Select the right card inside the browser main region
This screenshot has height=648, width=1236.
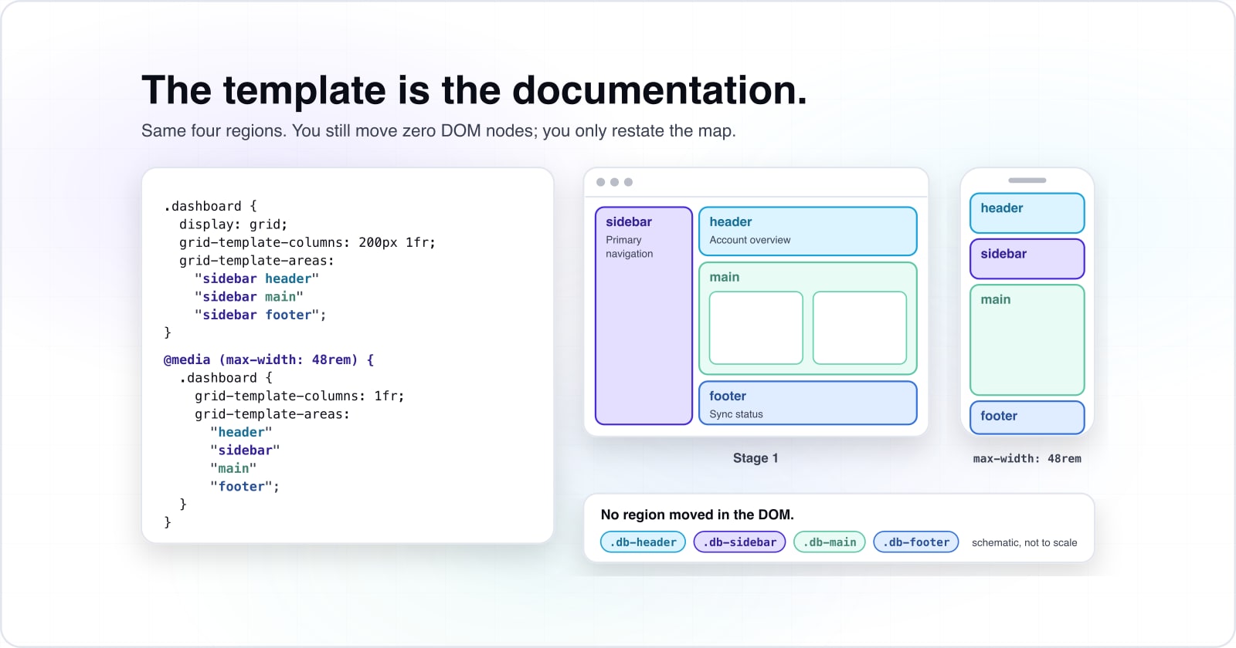coord(860,328)
